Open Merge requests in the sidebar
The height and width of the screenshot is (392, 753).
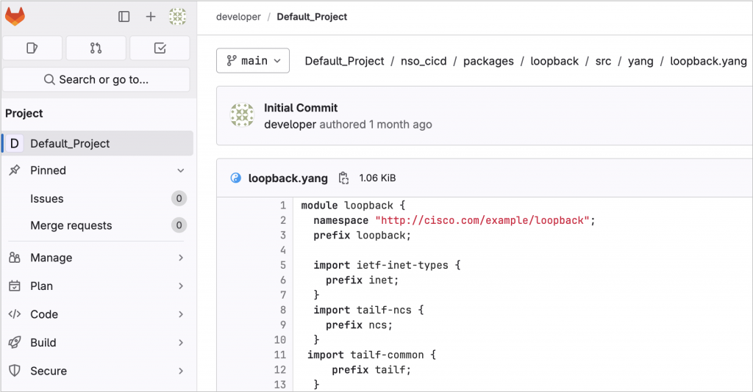tap(71, 225)
